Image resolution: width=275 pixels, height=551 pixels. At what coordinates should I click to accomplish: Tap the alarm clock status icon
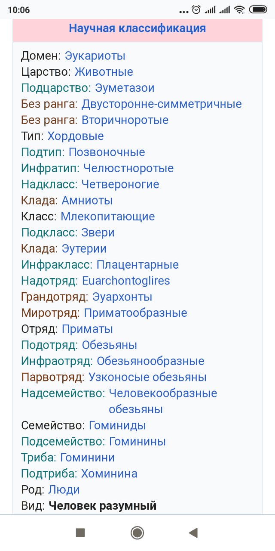tap(196, 9)
